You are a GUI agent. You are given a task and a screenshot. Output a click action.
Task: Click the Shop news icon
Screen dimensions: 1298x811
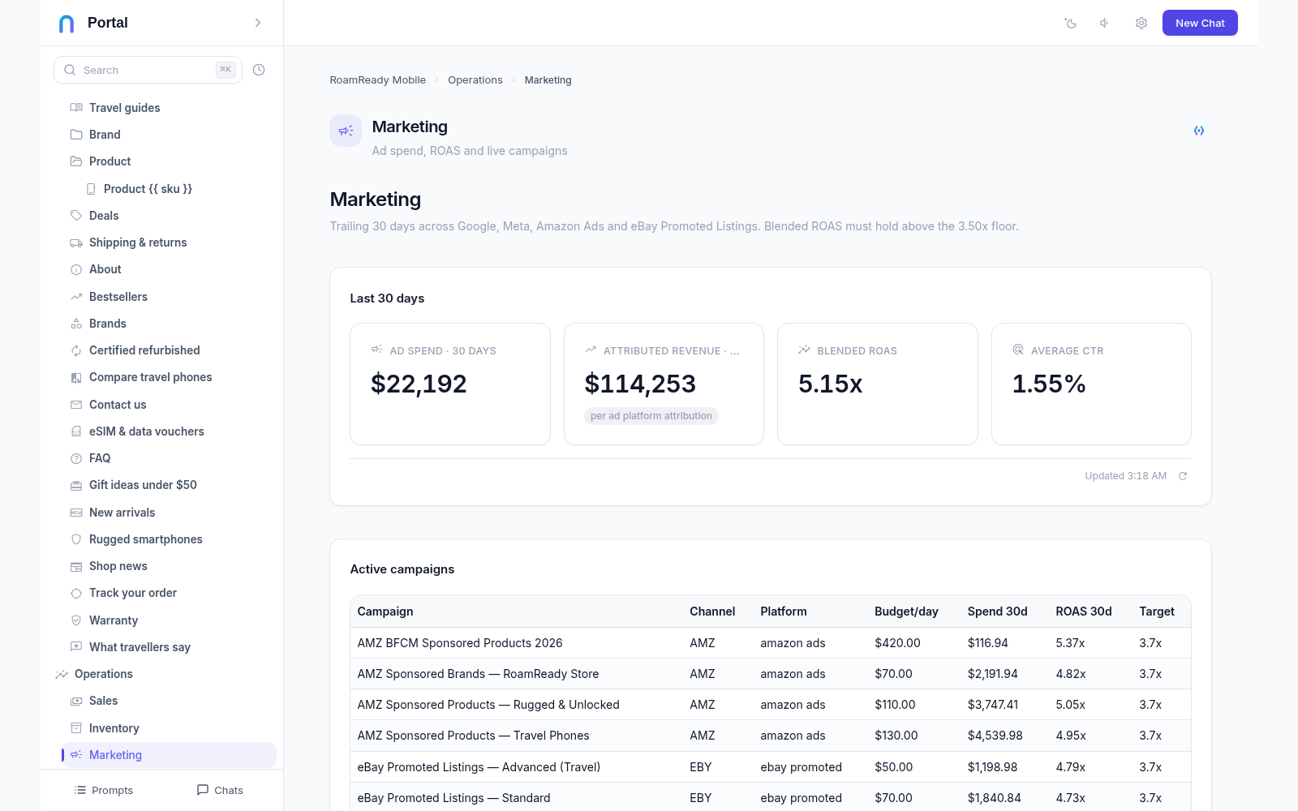pyautogui.click(x=76, y=566)
